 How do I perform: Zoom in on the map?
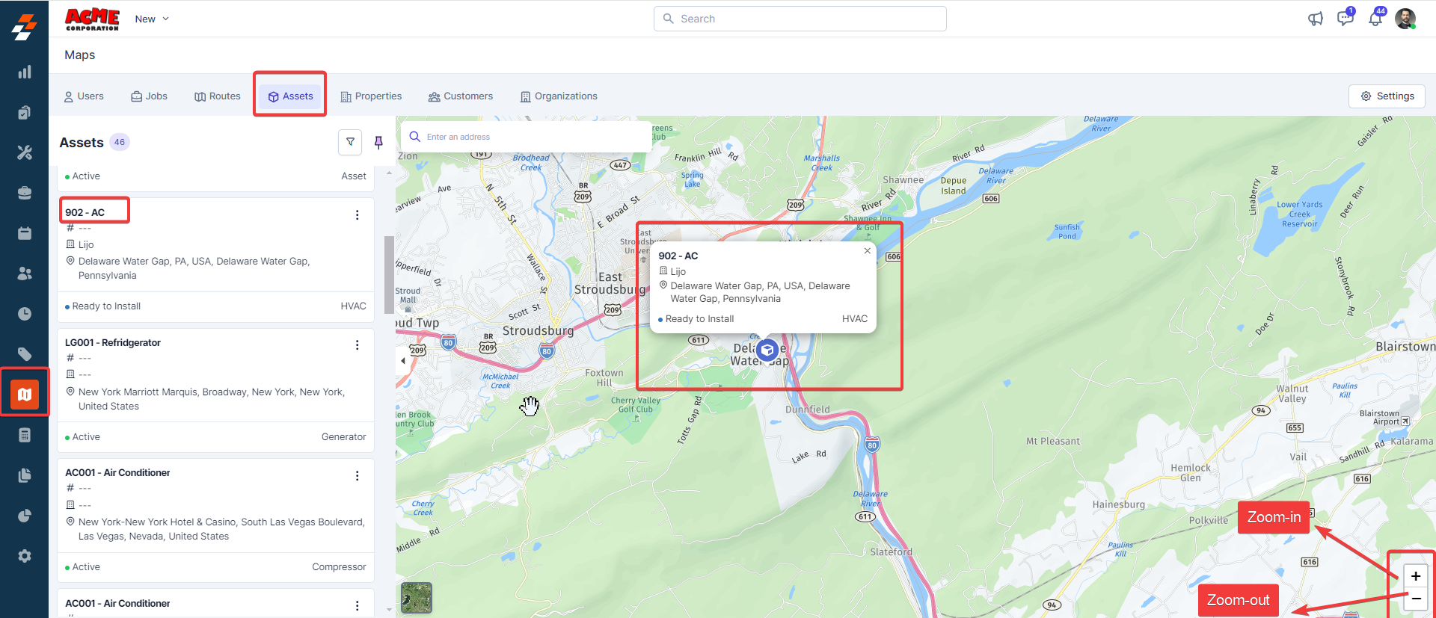click(1415, 576)
